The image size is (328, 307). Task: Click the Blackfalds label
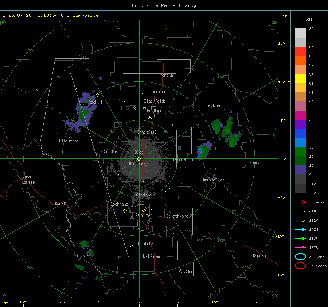(x=155, y=101)
